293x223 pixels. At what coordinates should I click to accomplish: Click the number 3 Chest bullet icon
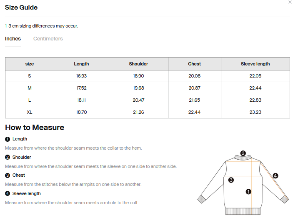[8, 175]
